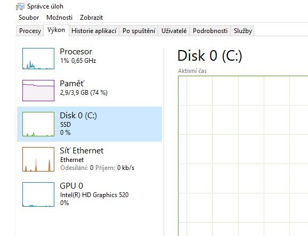Select the Paměť usage mini graph

pyautogui.click(x=38, y=91)
